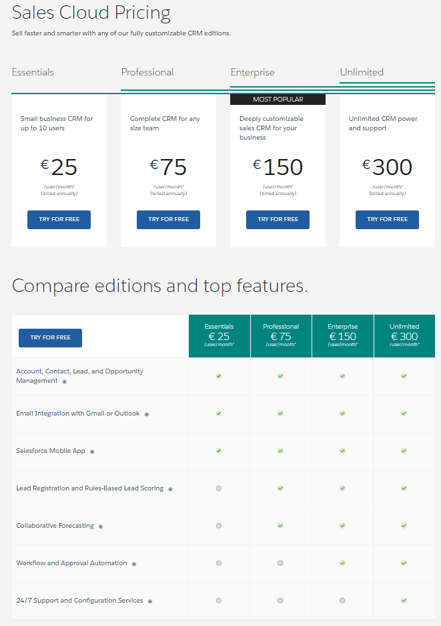Screen dimensions: 441x626
Task: Click Essentials unavailable icon for Collaborative Forecasting
Action: [x=219, y=526]
